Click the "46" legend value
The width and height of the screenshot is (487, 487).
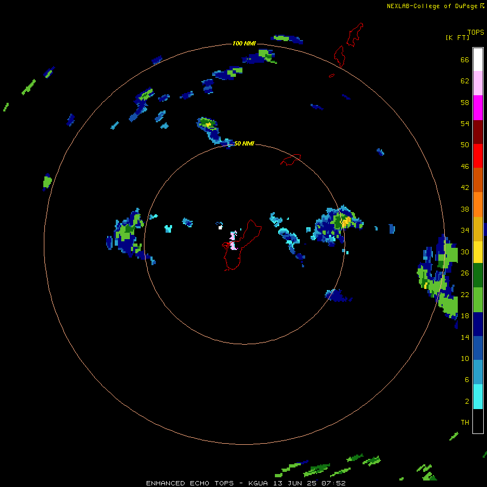click(x=465, y=167)
